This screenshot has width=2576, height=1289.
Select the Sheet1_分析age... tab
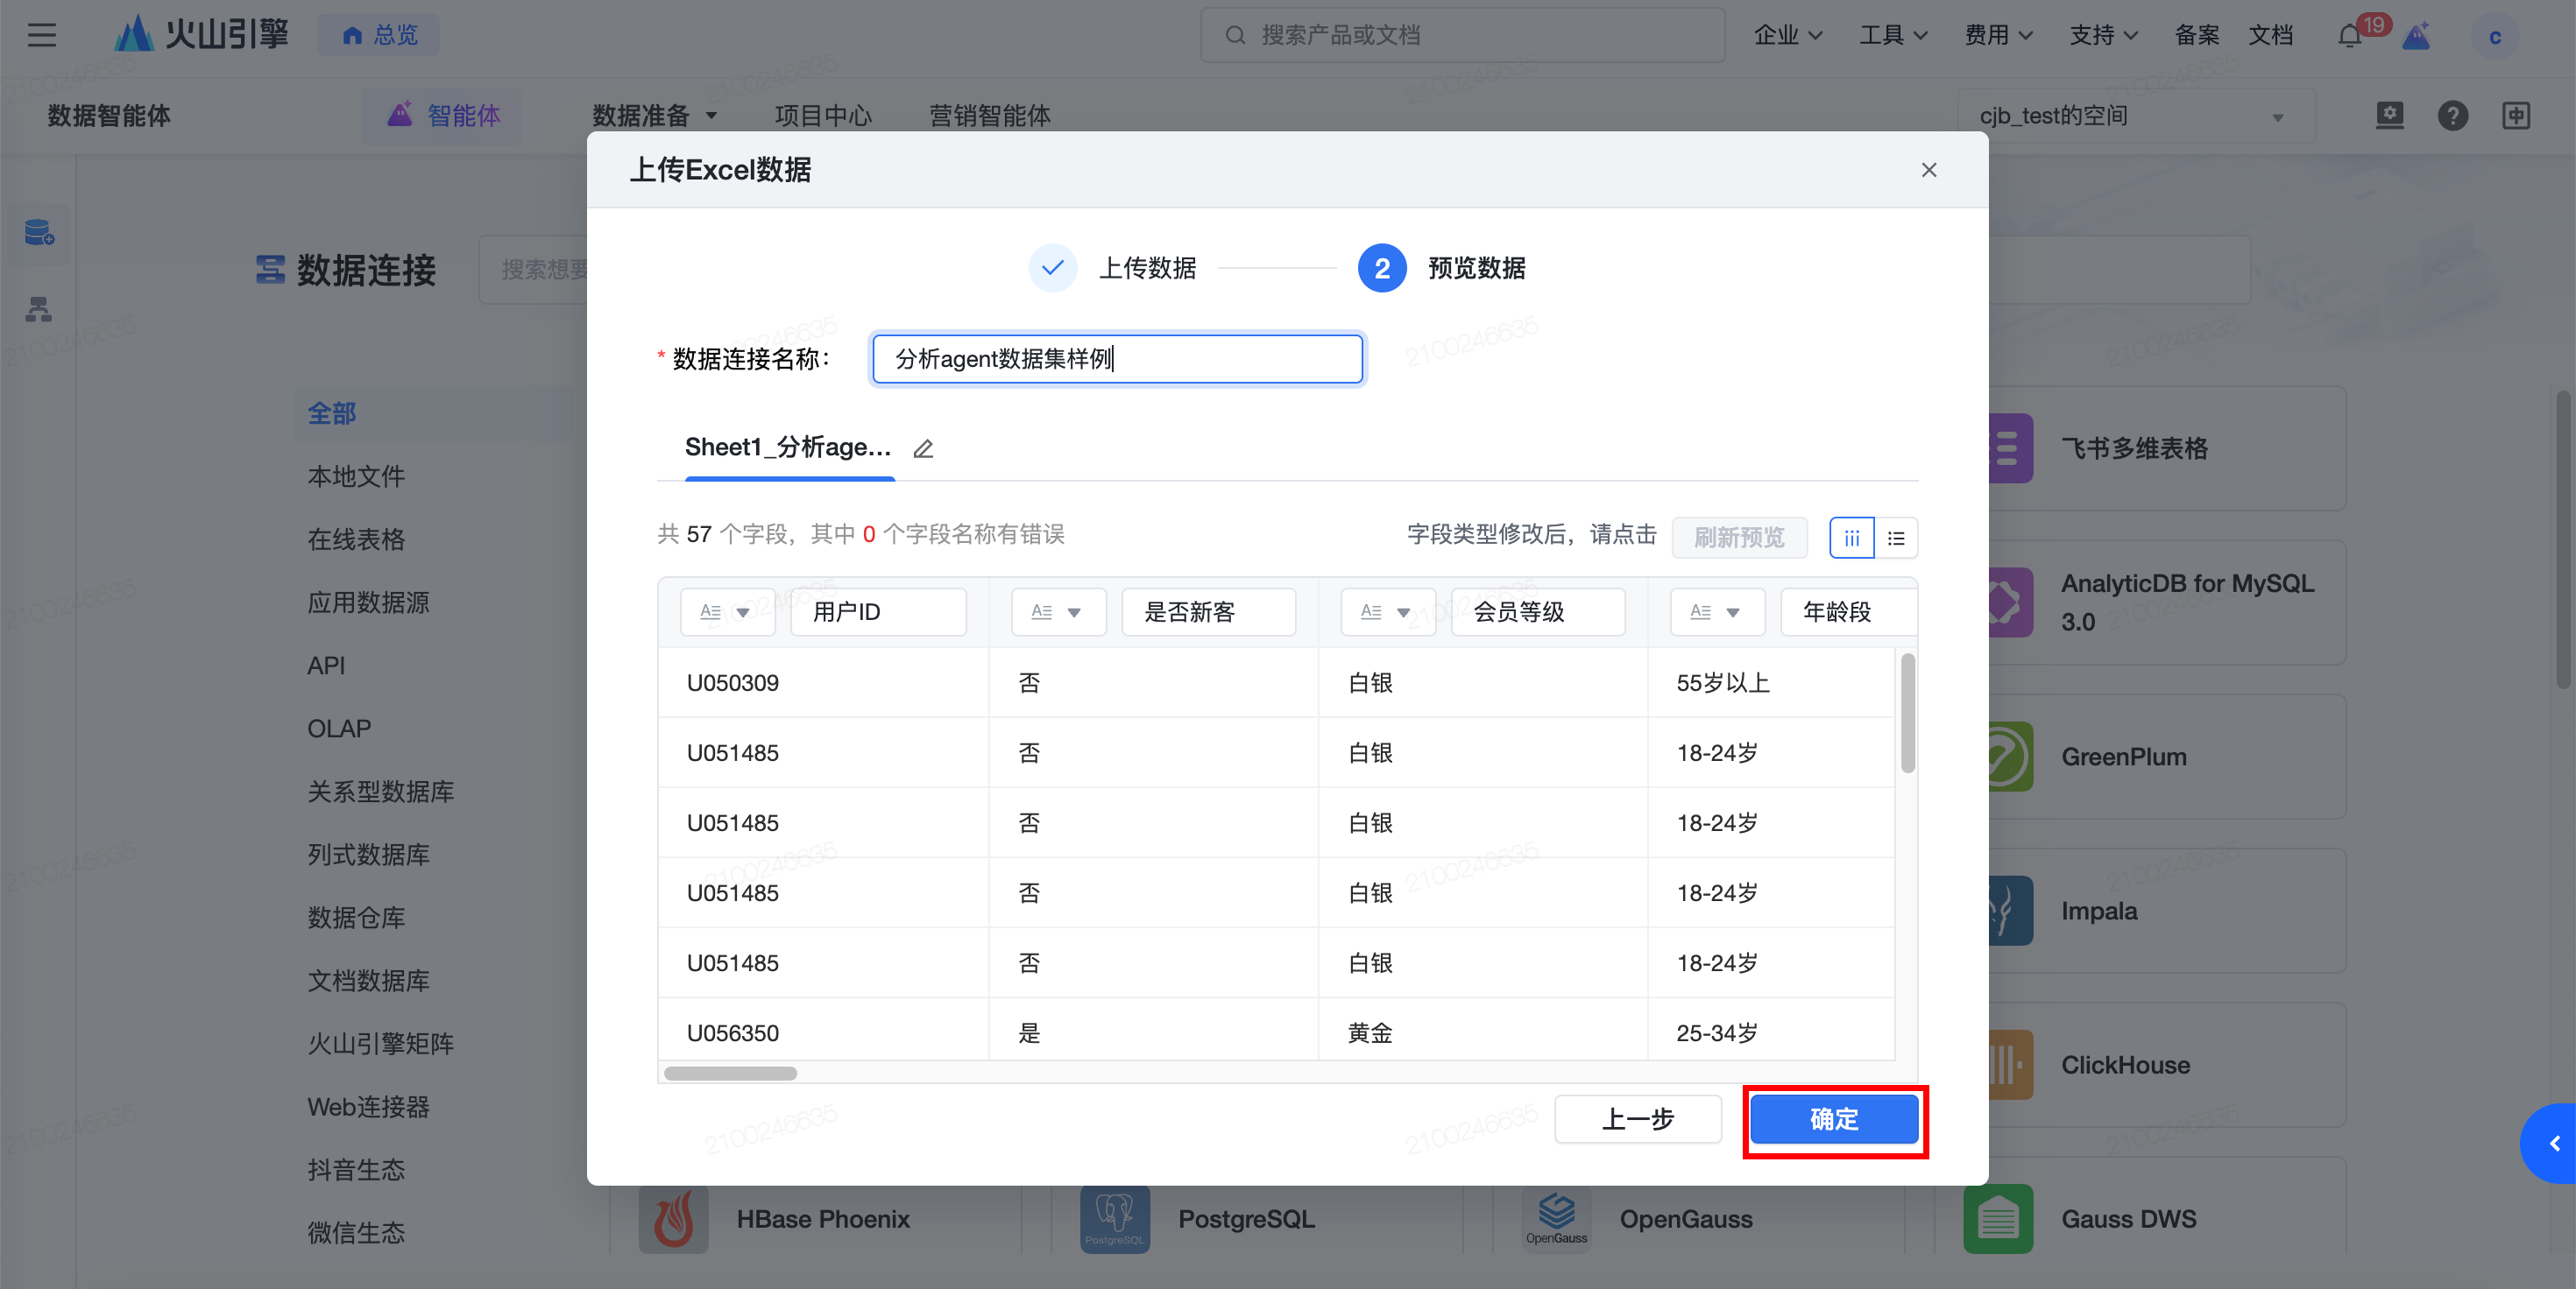tap(788, 447)
